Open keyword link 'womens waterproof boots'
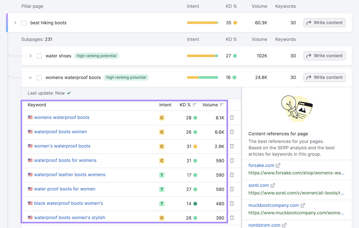 click(x=62, y=117)
